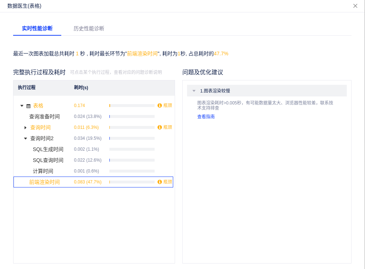
Task: Click the bottleneck warning icon on 查询时间 row
Action: click(160, 127)
